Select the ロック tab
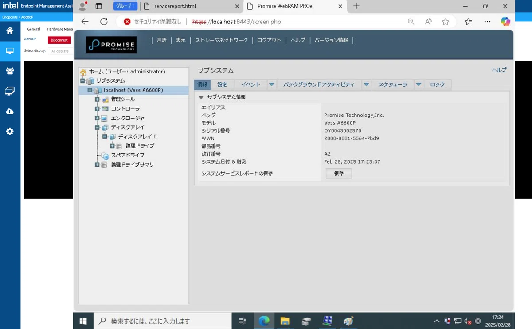Viewport: 532px width, 329px height. click(438, 84)
